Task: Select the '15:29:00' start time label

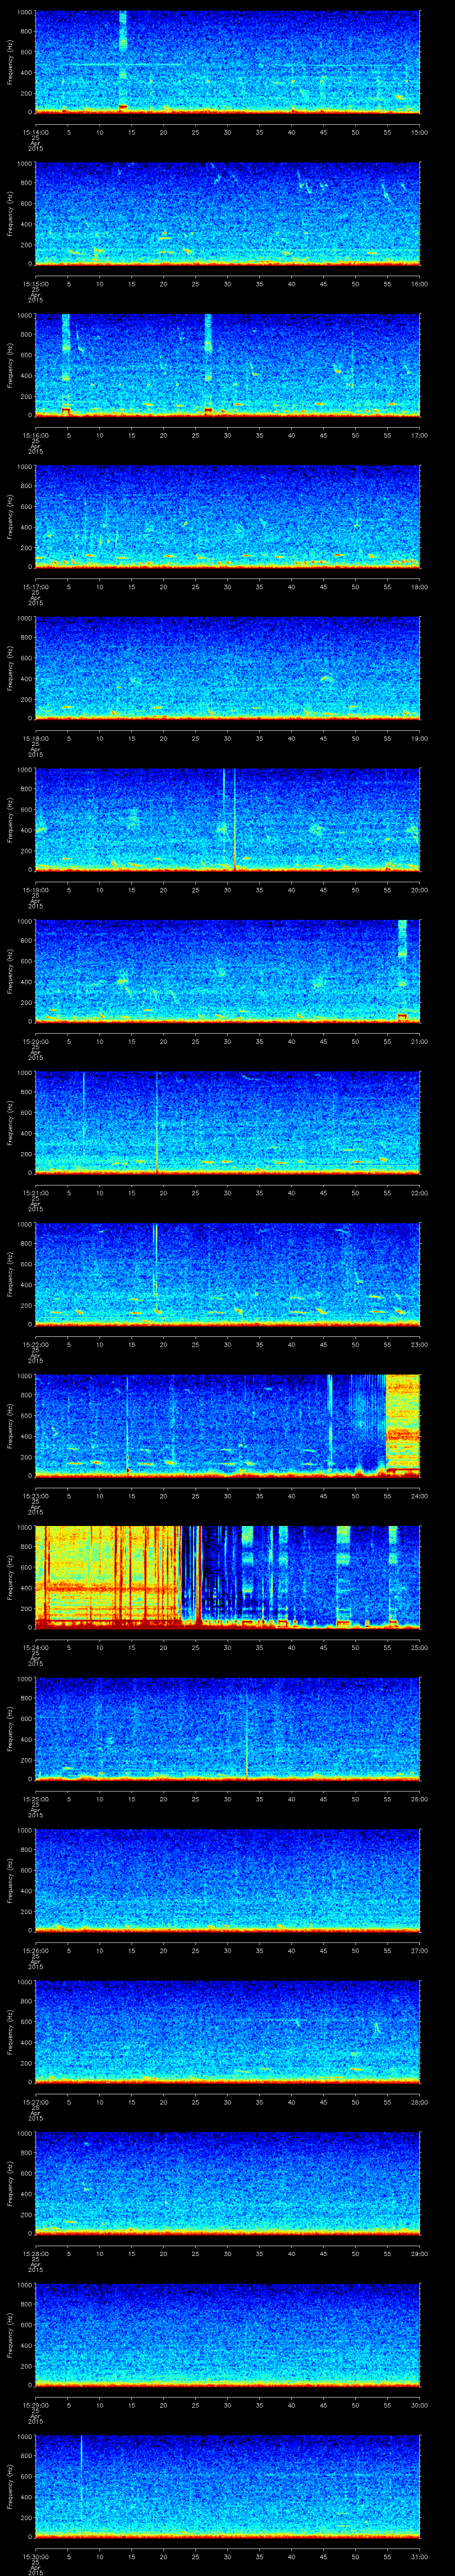Action: [35, 2405]
